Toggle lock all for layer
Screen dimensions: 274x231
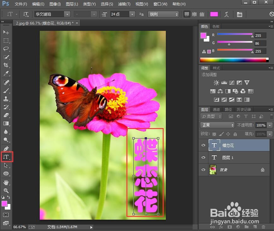235,134
